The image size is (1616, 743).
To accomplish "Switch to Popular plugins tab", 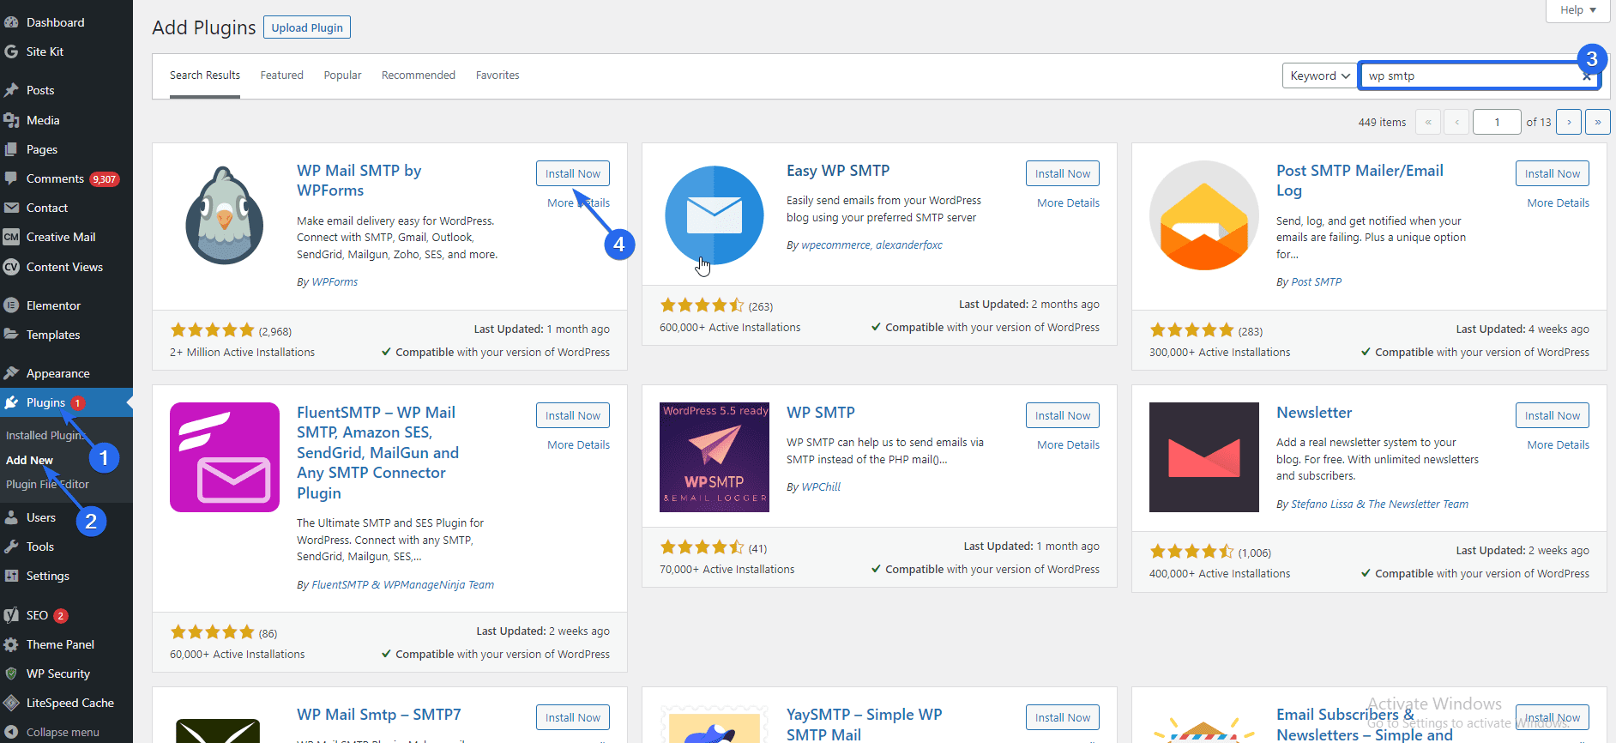I will [x=342, y=76].
